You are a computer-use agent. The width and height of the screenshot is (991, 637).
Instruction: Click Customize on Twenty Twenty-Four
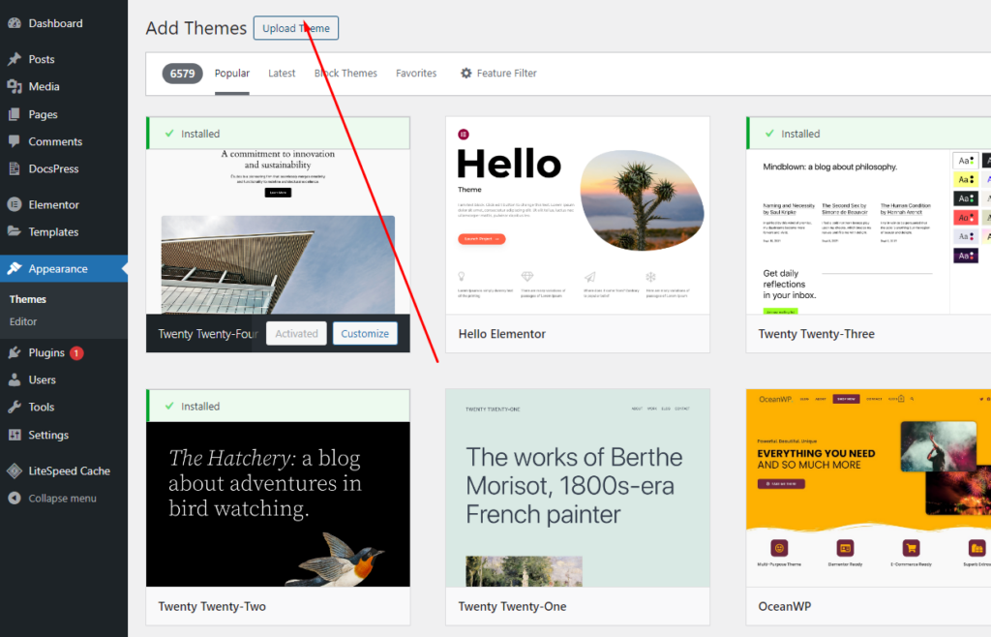point(365,333)
